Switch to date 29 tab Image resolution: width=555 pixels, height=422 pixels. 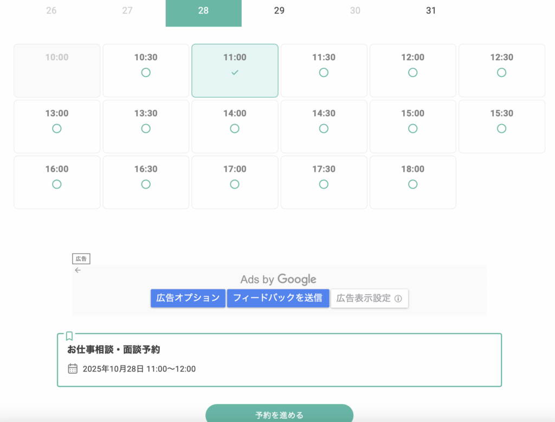click(x=279, y=11)
